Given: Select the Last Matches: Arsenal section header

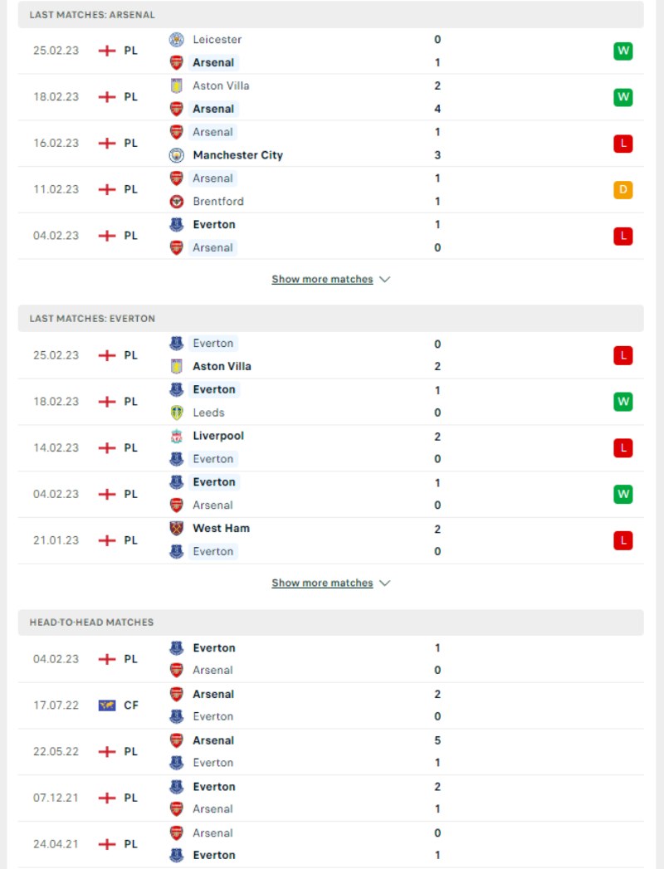Looking at the screenshot, I should pyautogui.click(x=331, y=15).
